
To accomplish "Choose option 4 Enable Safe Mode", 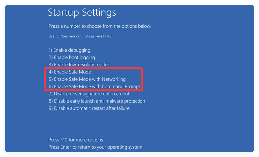I will (70, 72).
